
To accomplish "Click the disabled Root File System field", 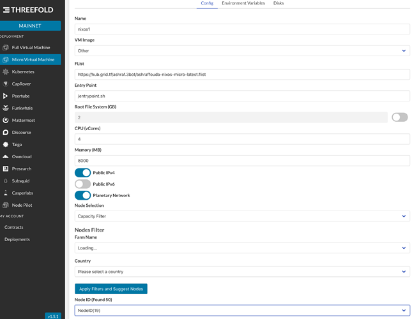I will 231,117.
